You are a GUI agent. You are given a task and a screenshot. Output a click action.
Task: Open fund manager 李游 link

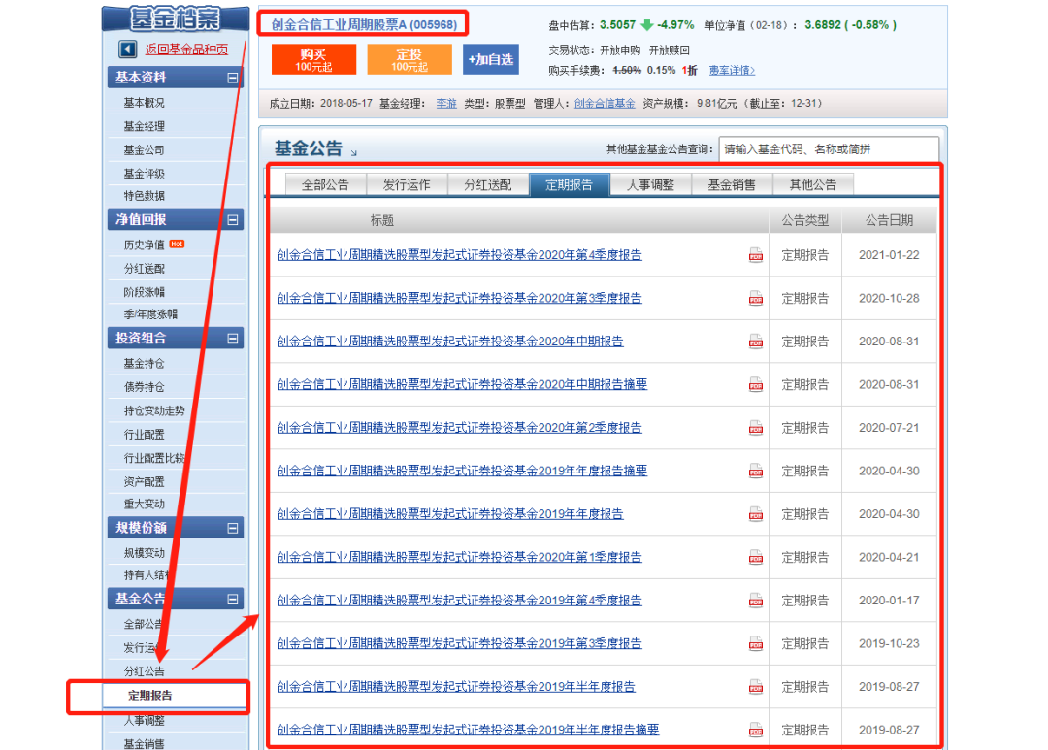(445, 104)
